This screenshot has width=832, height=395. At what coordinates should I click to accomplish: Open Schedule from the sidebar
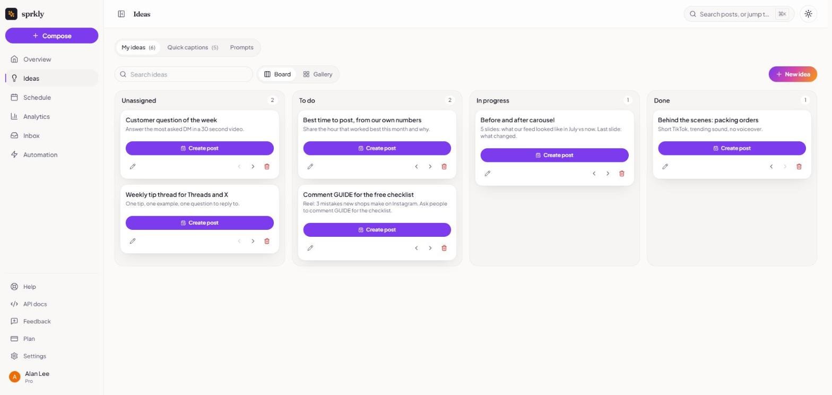(x=52, y=98)
